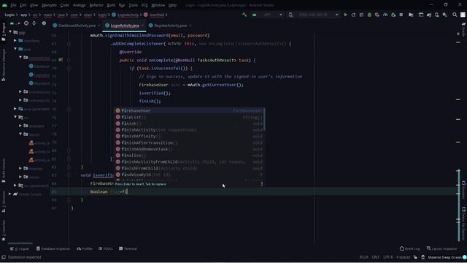Collapse the res folder node

15,117
